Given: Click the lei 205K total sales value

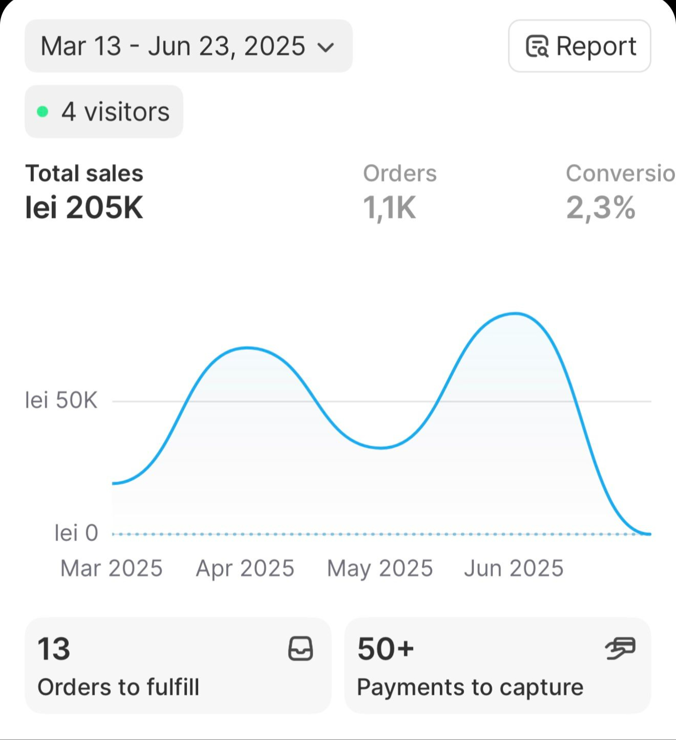Looking at the screenshot, I should click(85, 208).
